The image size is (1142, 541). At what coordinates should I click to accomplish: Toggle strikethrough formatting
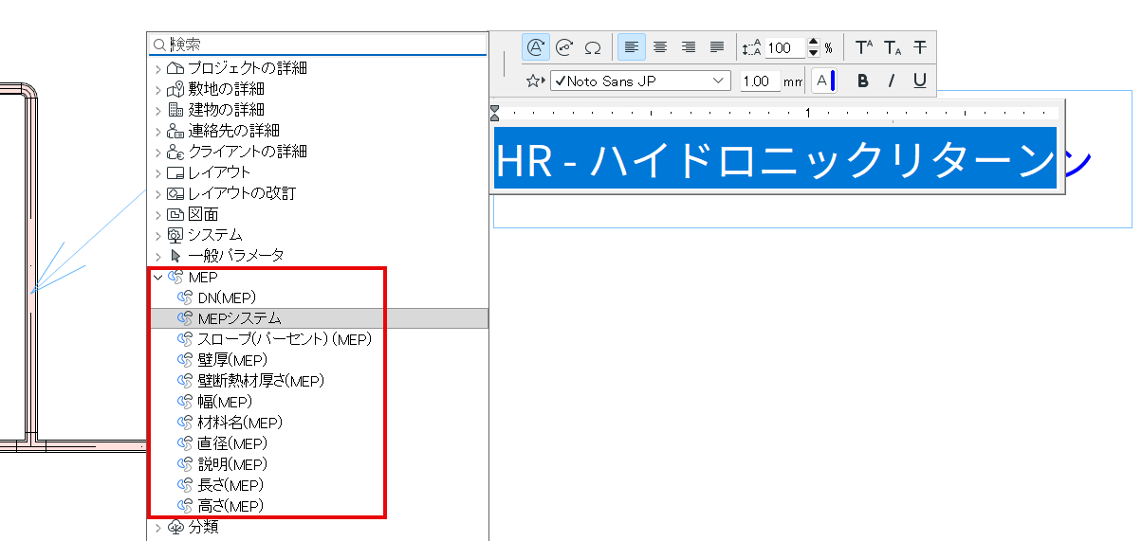click(x=920, y=47)
